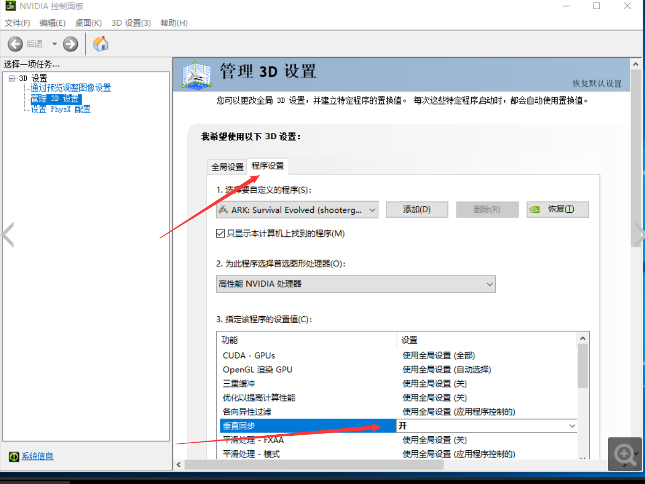Switch to the 全局设置 tab
This screenshot has height=484, width=645.
tap(228, 167)
